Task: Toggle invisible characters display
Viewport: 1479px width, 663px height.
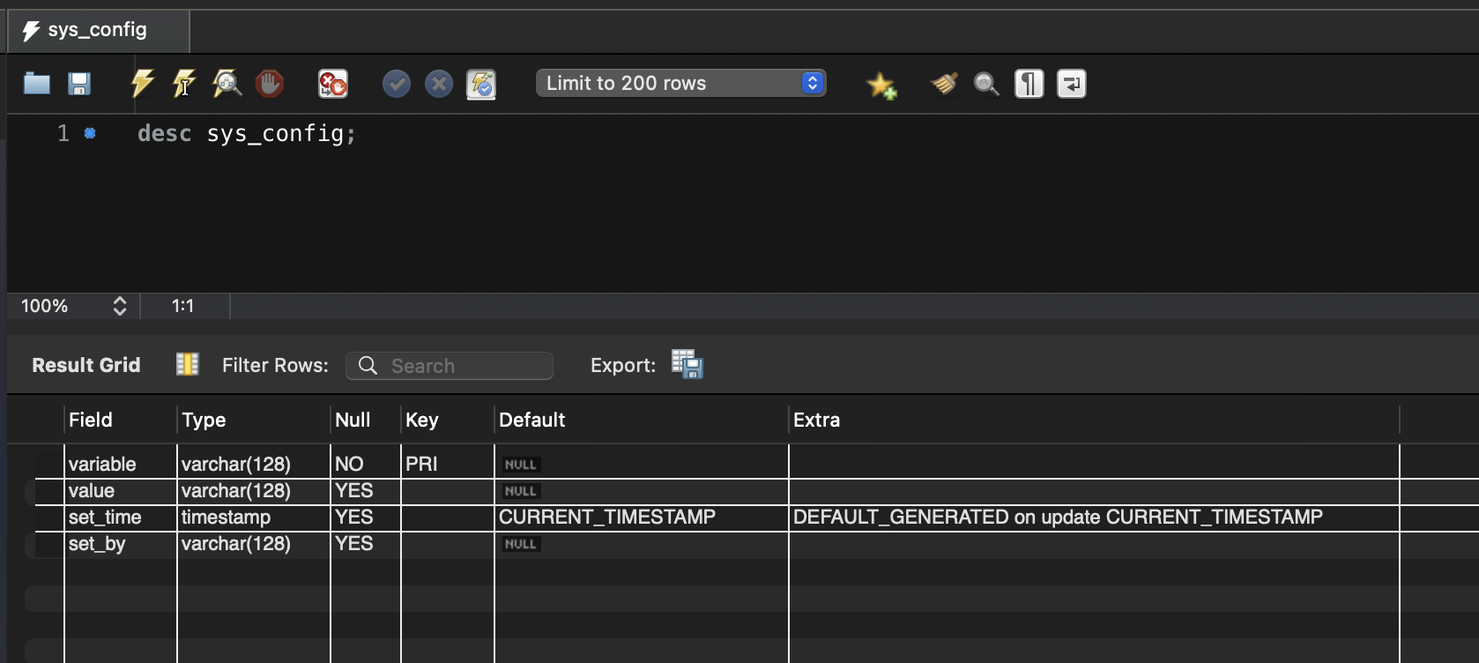Action: 1029,84
